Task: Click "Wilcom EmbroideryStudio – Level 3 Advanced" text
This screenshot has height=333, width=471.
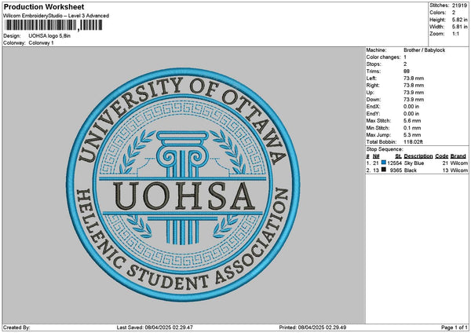Action: point(57,16)
